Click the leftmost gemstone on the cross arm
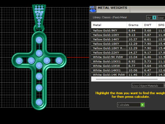 coord(19,61)
